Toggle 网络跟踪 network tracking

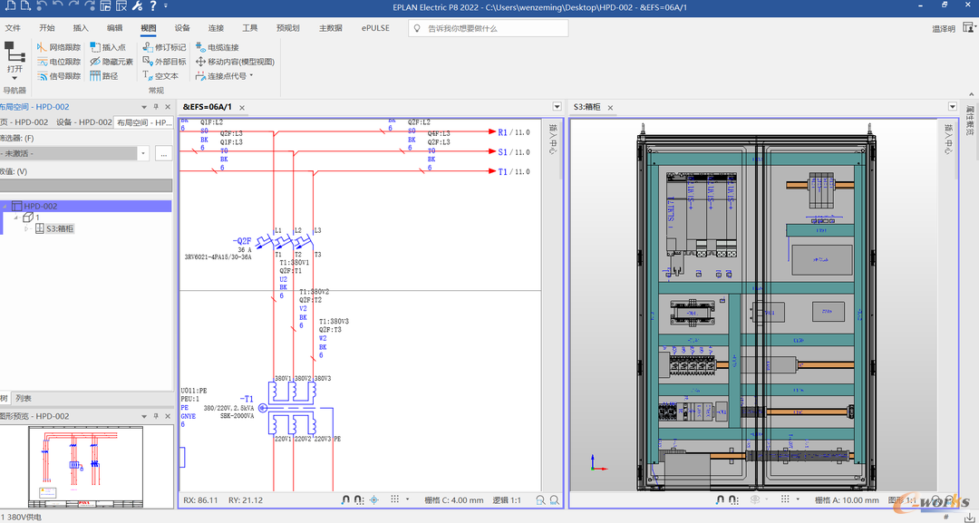(59, 47)
